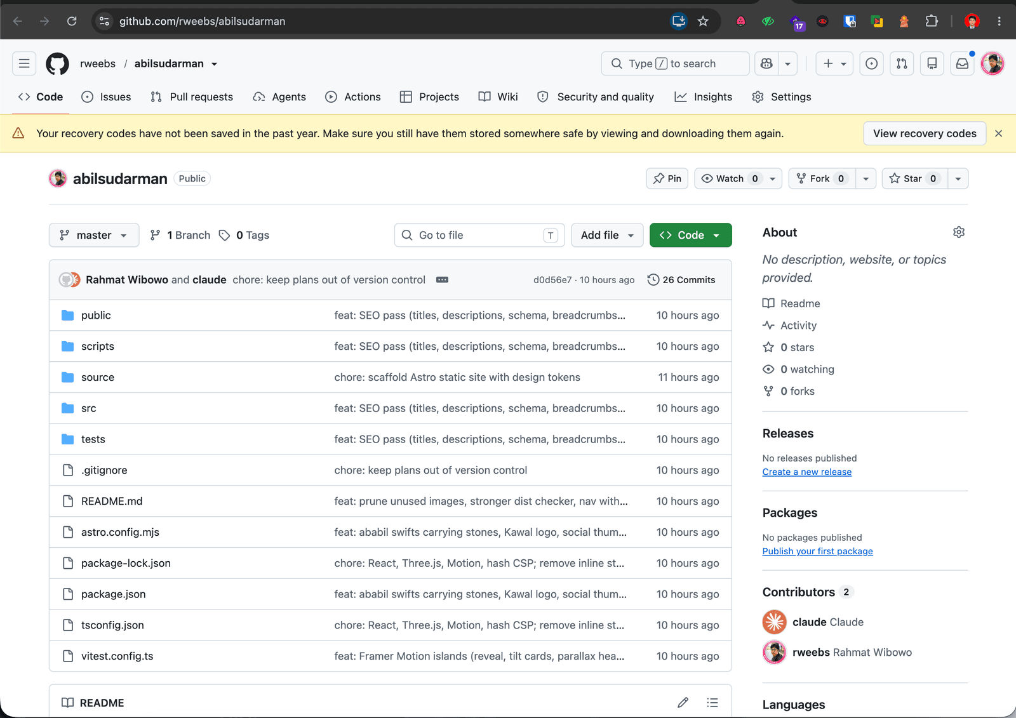Dismiss the recovery codes warning banner
This screenshot has height=718, width=1016.
point(999,133)
